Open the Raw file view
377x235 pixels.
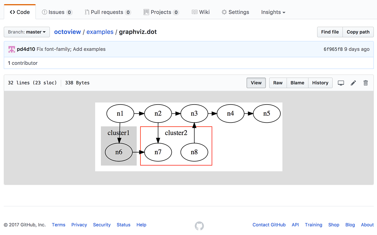tap(278, 83)
